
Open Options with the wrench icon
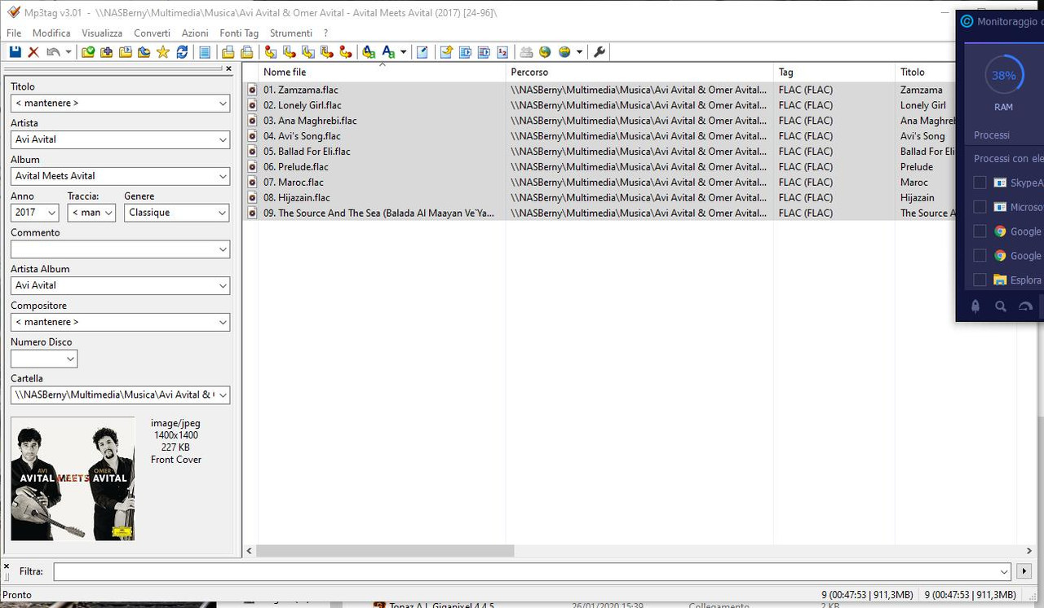pos(599,52)
